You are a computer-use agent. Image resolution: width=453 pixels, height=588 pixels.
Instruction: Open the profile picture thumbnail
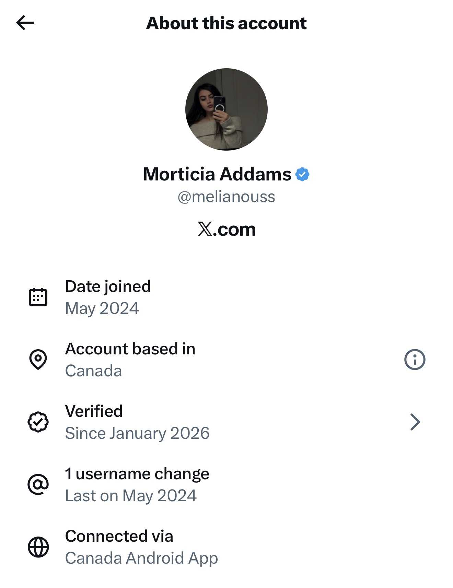[x=226, y=109]
